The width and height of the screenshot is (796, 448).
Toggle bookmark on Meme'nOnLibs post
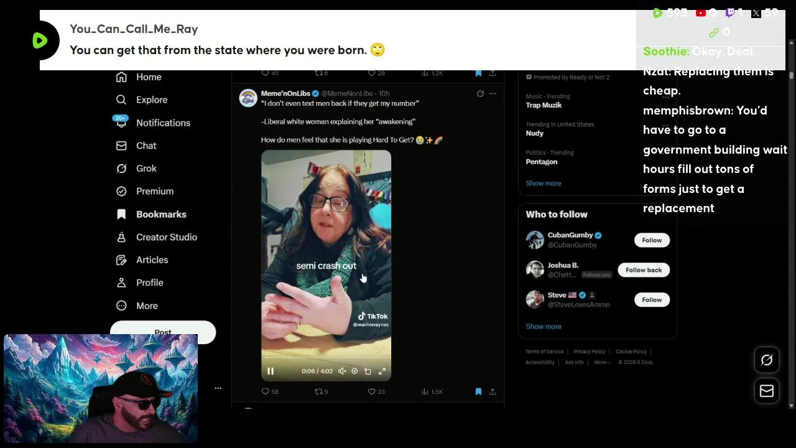point(478,391)
